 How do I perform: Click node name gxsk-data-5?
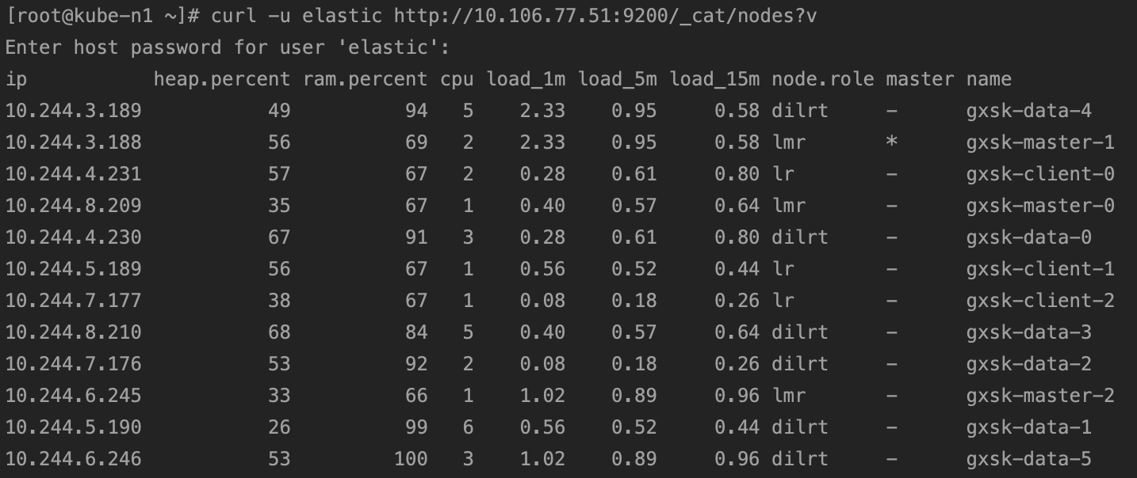click(x=1028, y=459)
